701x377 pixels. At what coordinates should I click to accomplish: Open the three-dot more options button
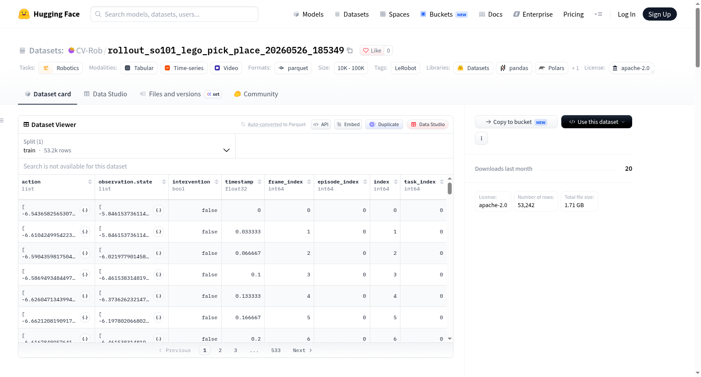(x=481, y=138)
